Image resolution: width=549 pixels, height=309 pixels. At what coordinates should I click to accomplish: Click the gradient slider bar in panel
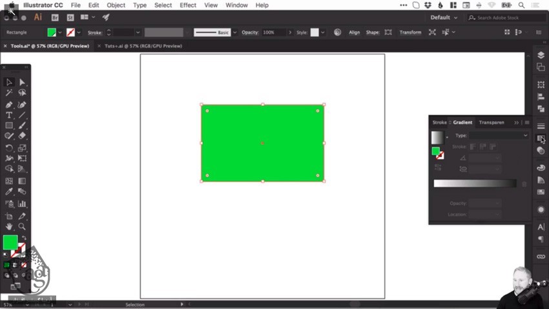[475, 184]
